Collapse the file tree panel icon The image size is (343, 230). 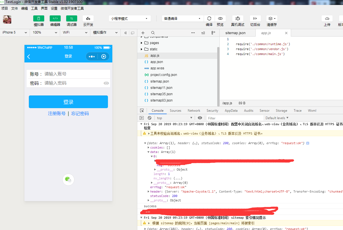pyautogui.click(x=213, y=33)
